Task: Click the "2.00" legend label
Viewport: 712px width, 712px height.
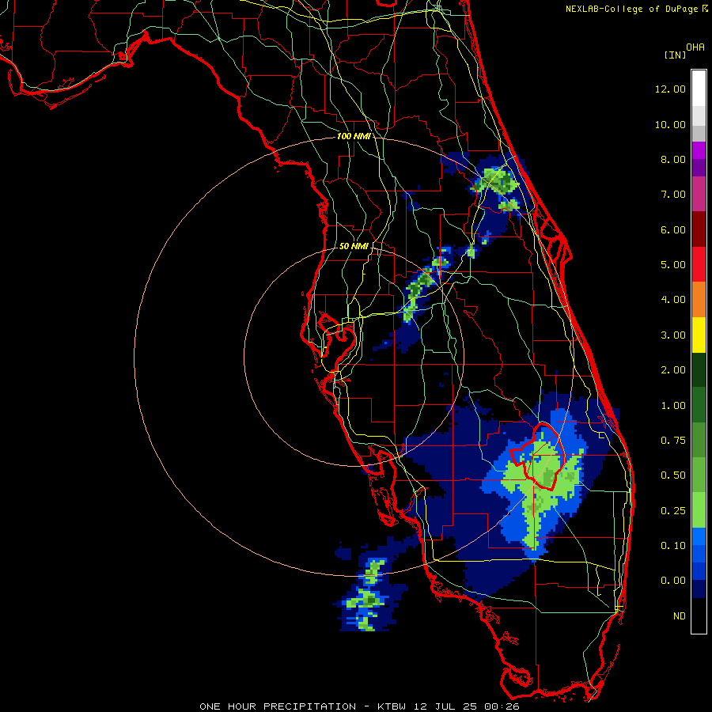Action: pyautogui.click(x=673, y=370)
